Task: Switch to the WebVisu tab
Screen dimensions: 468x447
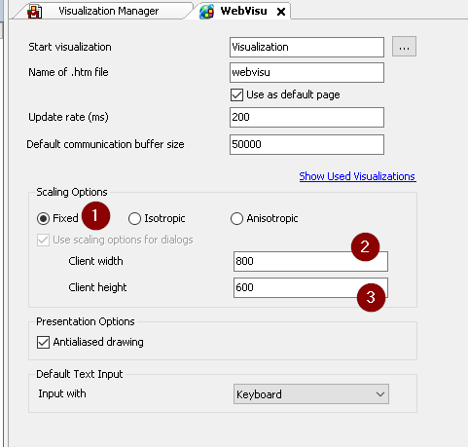Action: click(243, 11)
